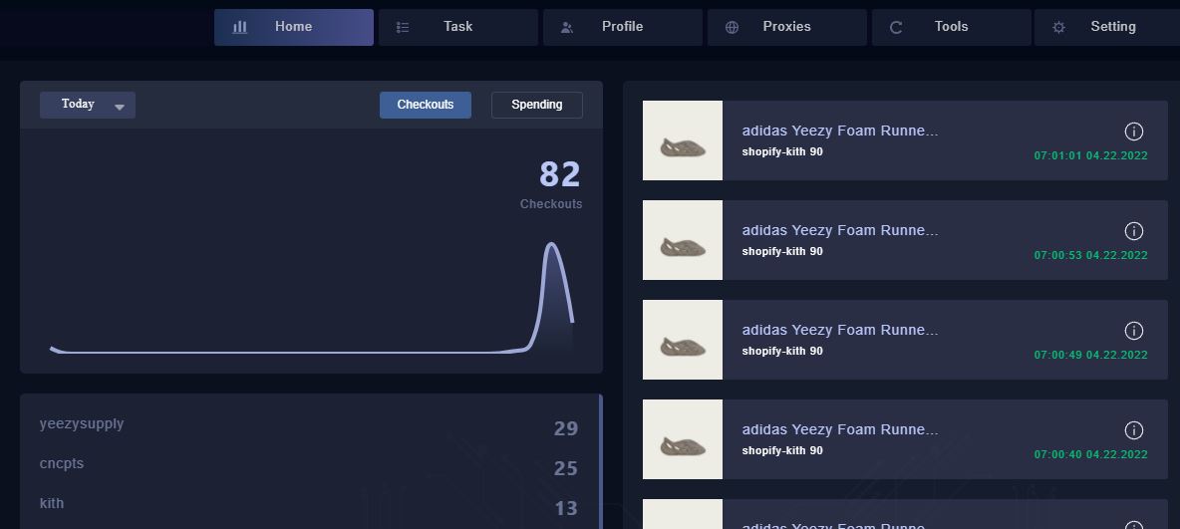Show the Checkouts chart
This screenshot has width=1180, height=529.
click(426, 105)
